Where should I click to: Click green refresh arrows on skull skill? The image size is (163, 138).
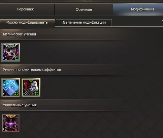click(x=17, y=58)
